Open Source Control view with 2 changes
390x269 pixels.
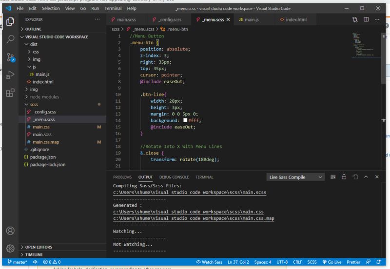[10, 57]
